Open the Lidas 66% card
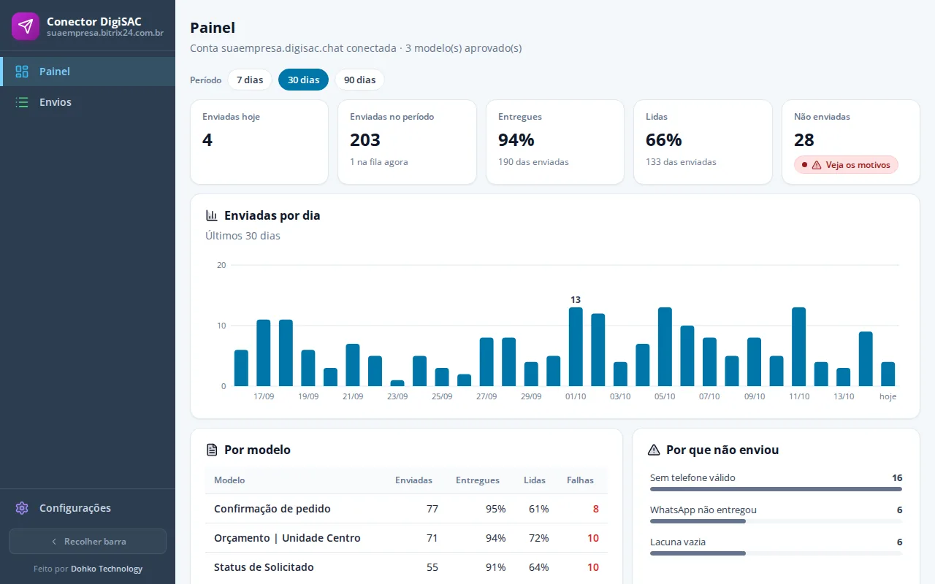This screenshot has width=935, height=584. 703,142
